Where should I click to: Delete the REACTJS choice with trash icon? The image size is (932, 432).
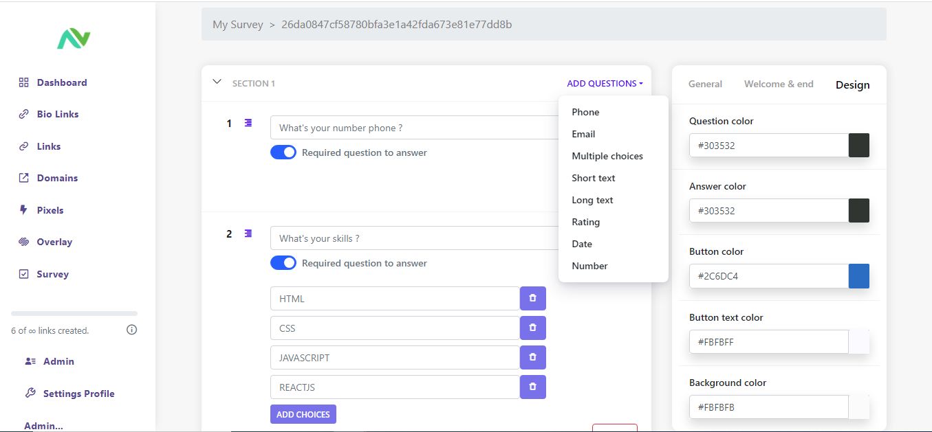tap(532, 387)
